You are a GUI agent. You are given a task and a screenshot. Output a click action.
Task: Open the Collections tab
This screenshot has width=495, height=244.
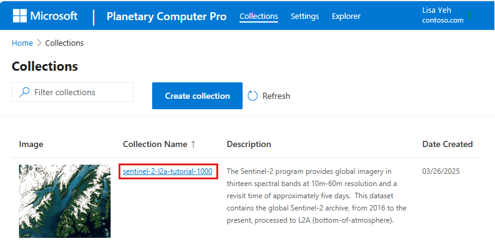coord(258,16)
